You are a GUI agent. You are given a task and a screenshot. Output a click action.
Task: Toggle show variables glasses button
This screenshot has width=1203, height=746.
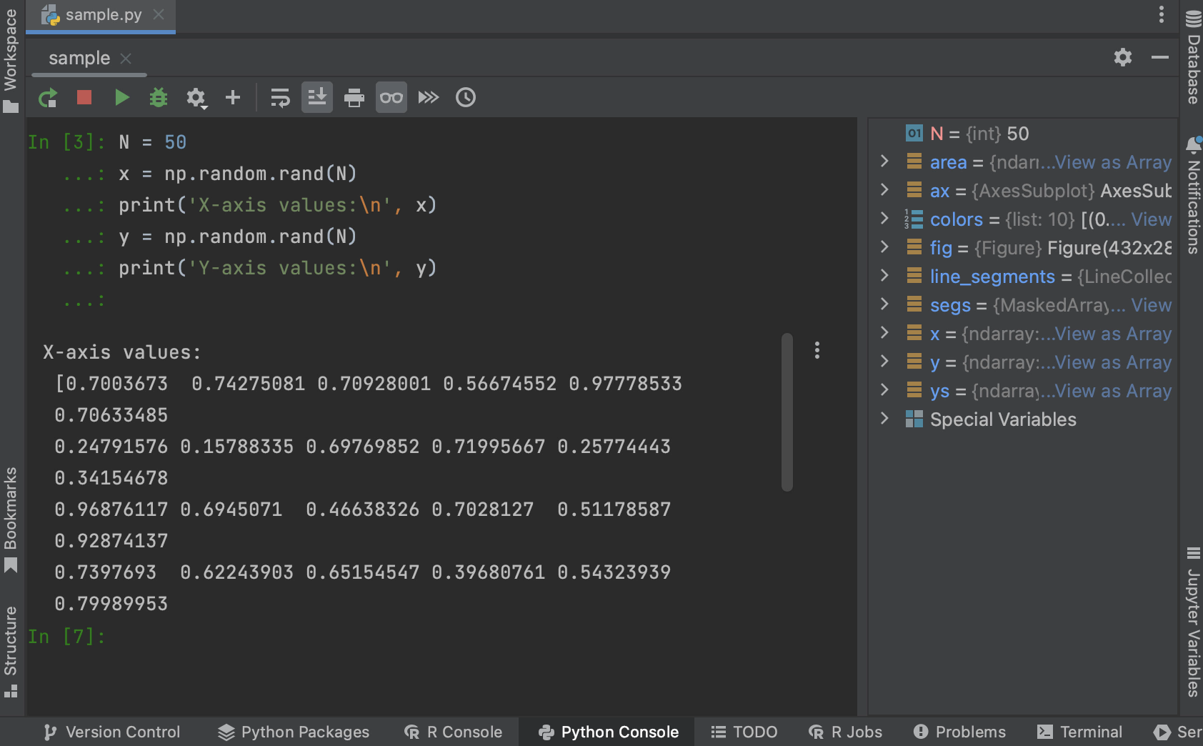[391, 97]
